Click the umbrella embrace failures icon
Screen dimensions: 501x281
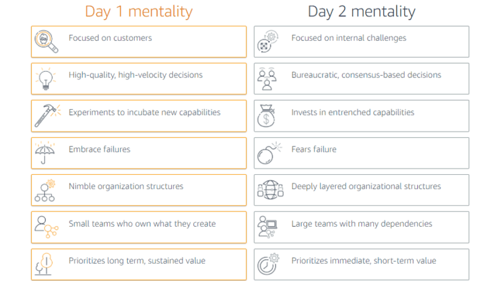coord(44,152)
